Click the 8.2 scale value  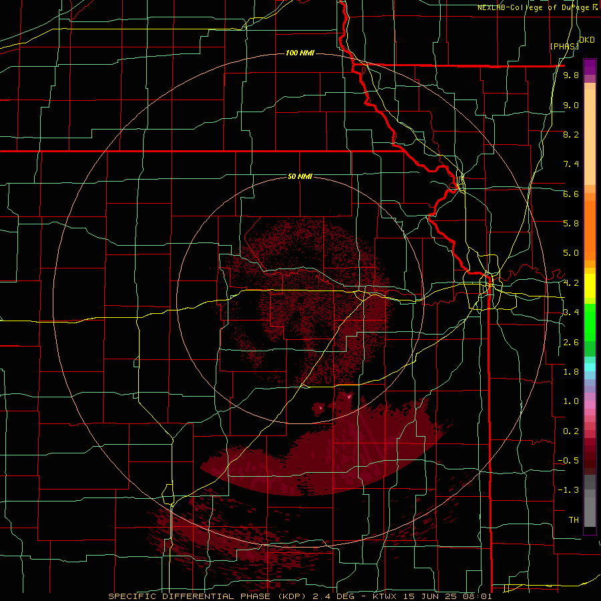(x=571, y=134)
